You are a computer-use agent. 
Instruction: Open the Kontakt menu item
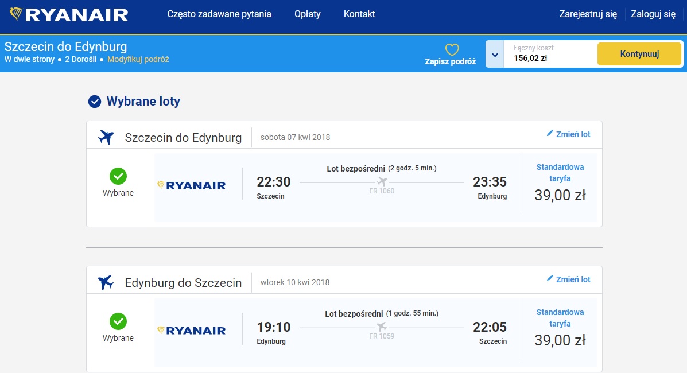[x=359, y=14]
